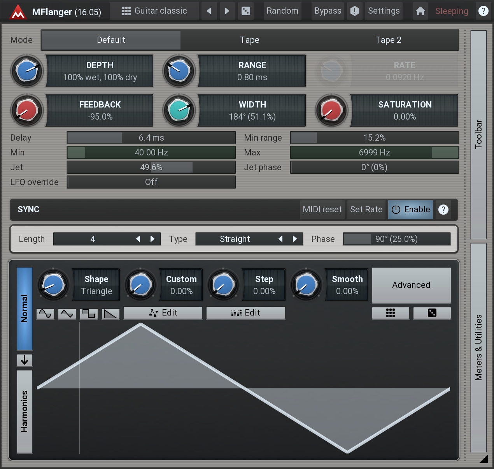Click the WIDTH value display
The image size is (494, 469).
[252, 110]
